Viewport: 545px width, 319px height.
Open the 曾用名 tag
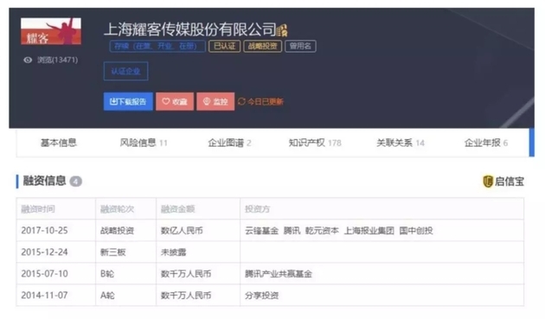(x=300, y=46)
